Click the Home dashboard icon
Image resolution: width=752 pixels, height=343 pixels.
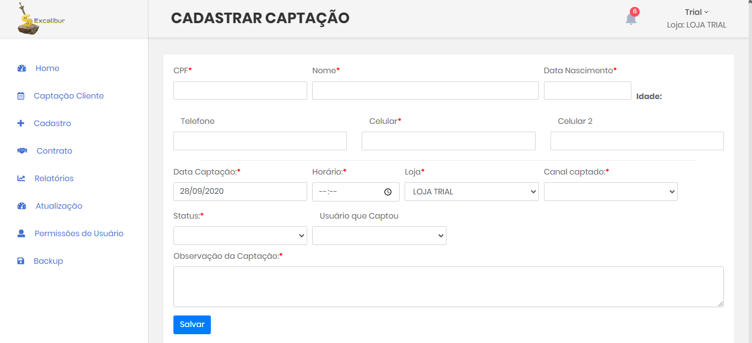pos(22,69)
